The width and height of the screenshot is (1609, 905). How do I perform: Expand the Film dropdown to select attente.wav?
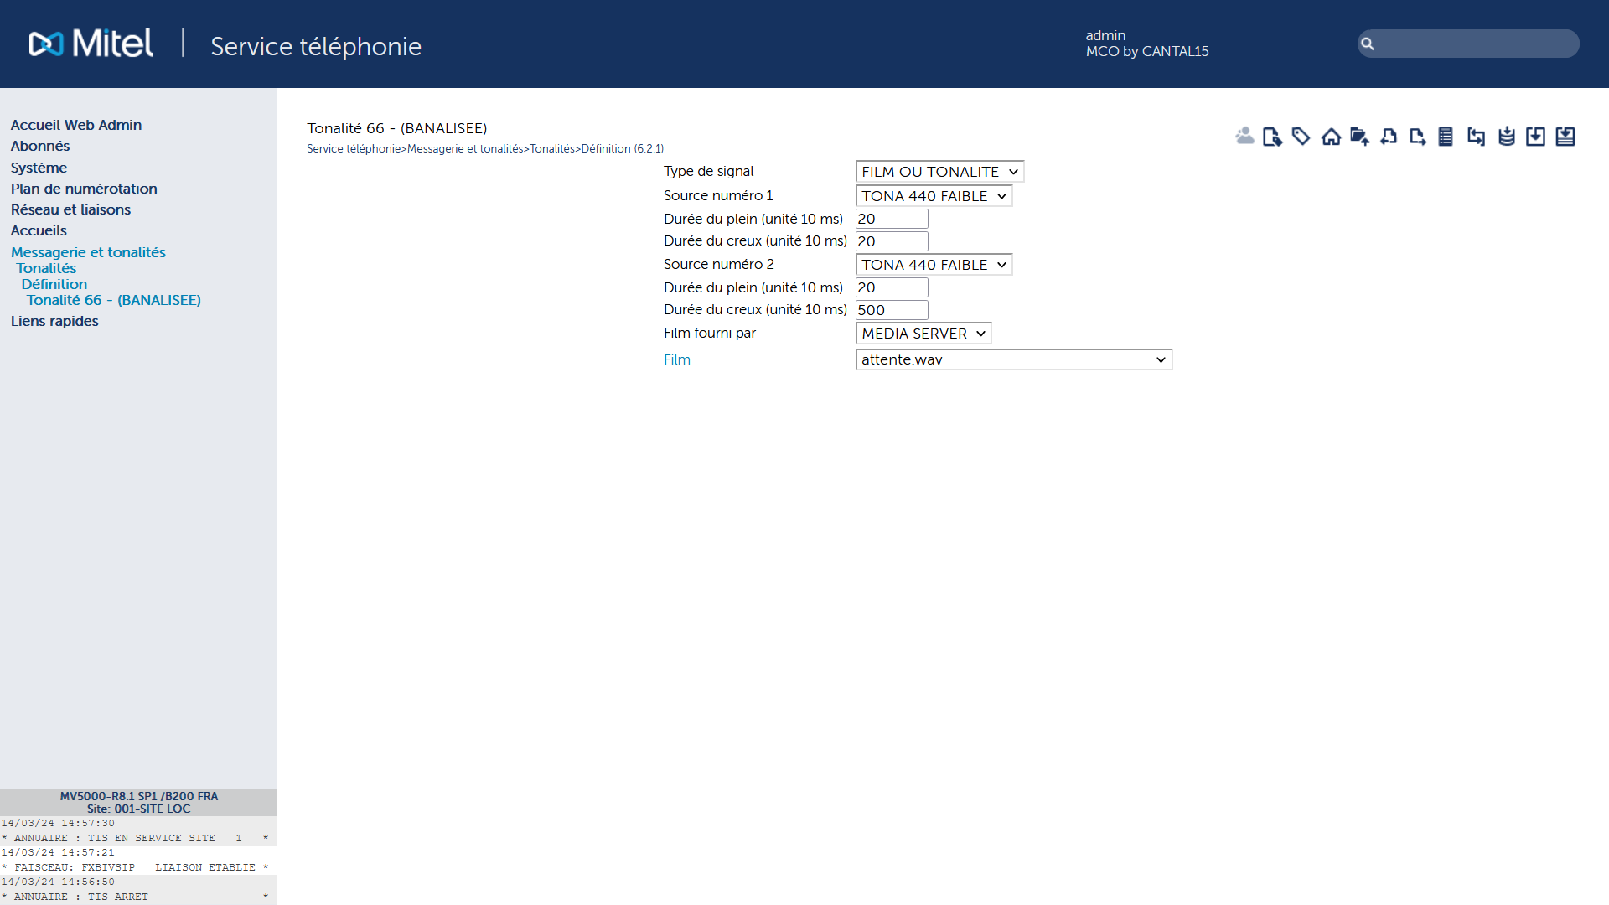tap(1161, 359)
